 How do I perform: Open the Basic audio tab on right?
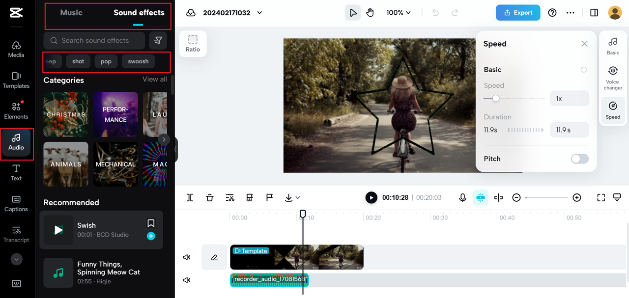pos(613,46)
